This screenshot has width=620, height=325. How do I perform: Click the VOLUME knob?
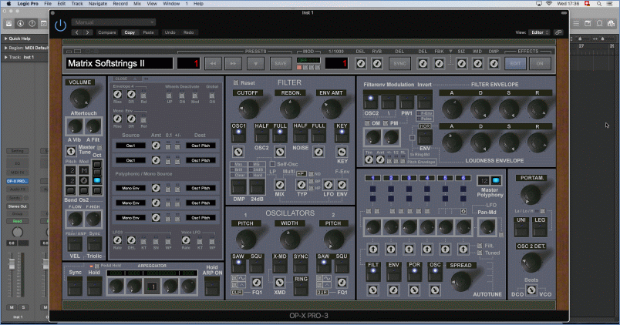coord(80,98)
